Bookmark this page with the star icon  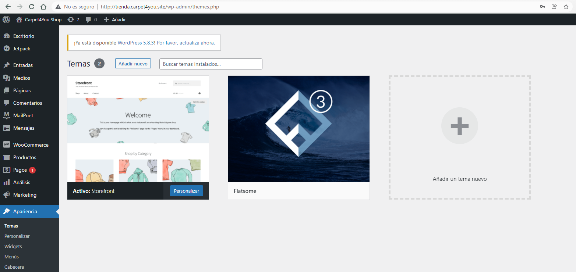click(x=566, y=7)
